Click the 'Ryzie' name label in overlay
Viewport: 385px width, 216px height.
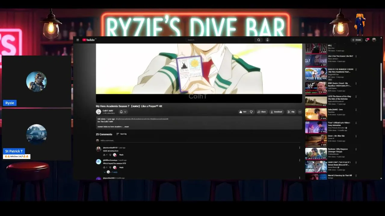tap(10, 103)
